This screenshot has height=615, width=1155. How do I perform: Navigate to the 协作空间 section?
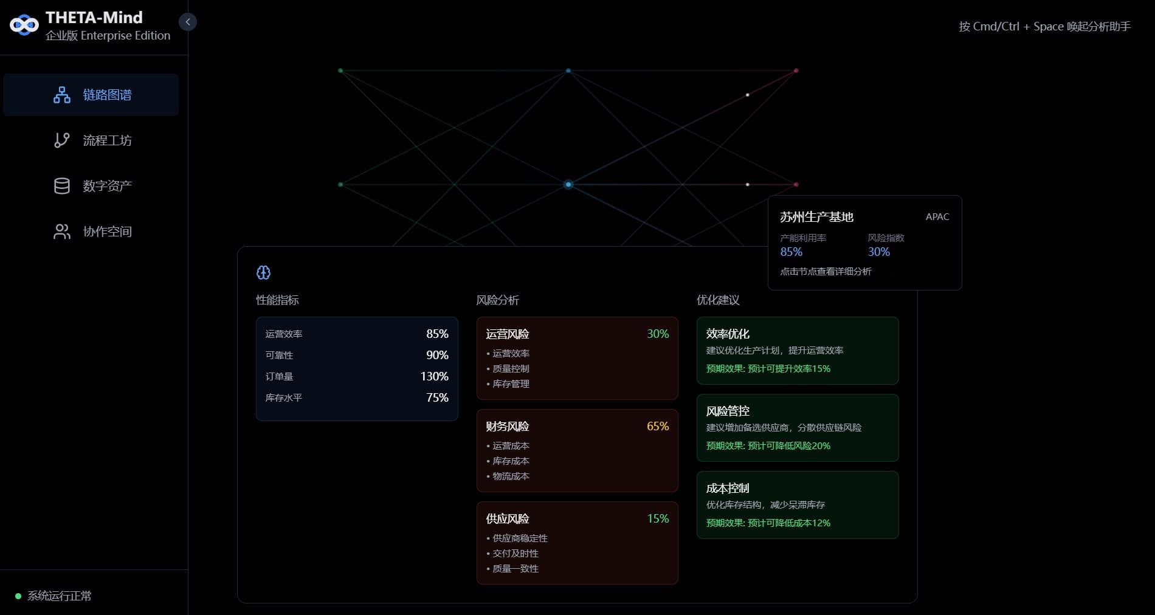pos(107,231)
